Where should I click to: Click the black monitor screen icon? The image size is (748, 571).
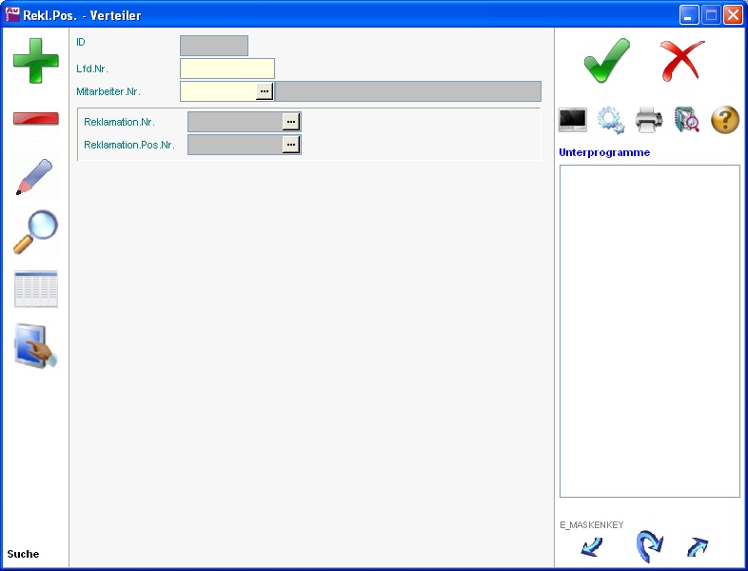pyautogui.click(x=572, y=120)
